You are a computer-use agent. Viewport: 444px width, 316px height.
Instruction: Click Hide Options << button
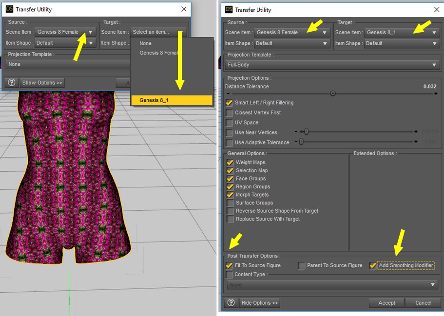coord(260,303)
